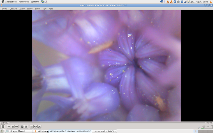
Task: Adjust the VLC volume slider
Action: click(x=206, y=127)
